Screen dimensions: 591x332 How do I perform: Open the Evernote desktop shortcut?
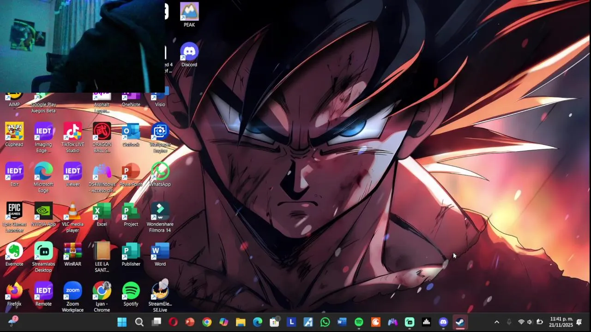point(14,254)
